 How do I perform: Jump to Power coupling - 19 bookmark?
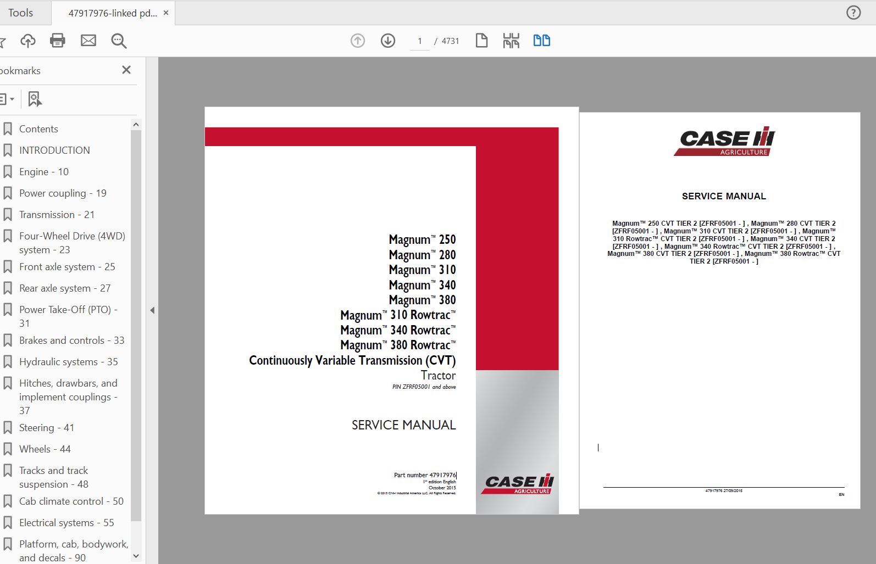click(x=63, y=193)
